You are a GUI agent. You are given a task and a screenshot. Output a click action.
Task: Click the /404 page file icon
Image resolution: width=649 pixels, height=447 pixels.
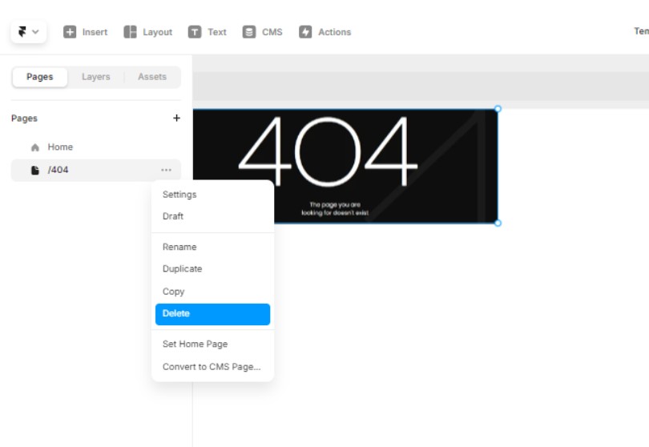[x=34, y=170]
